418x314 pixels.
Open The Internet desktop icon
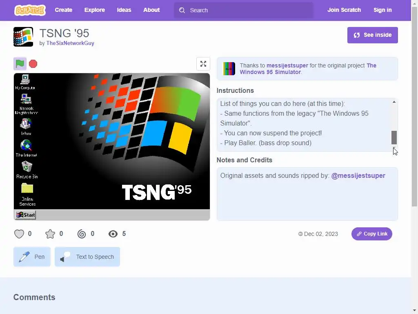click(26, 148)
